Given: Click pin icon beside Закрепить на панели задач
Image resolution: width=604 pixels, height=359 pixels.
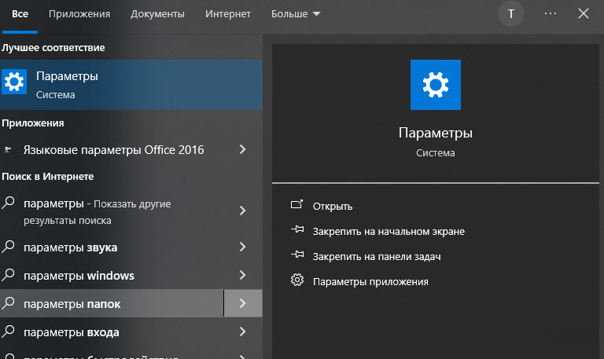Looking at the screenshot, I should tap(297, 255).
